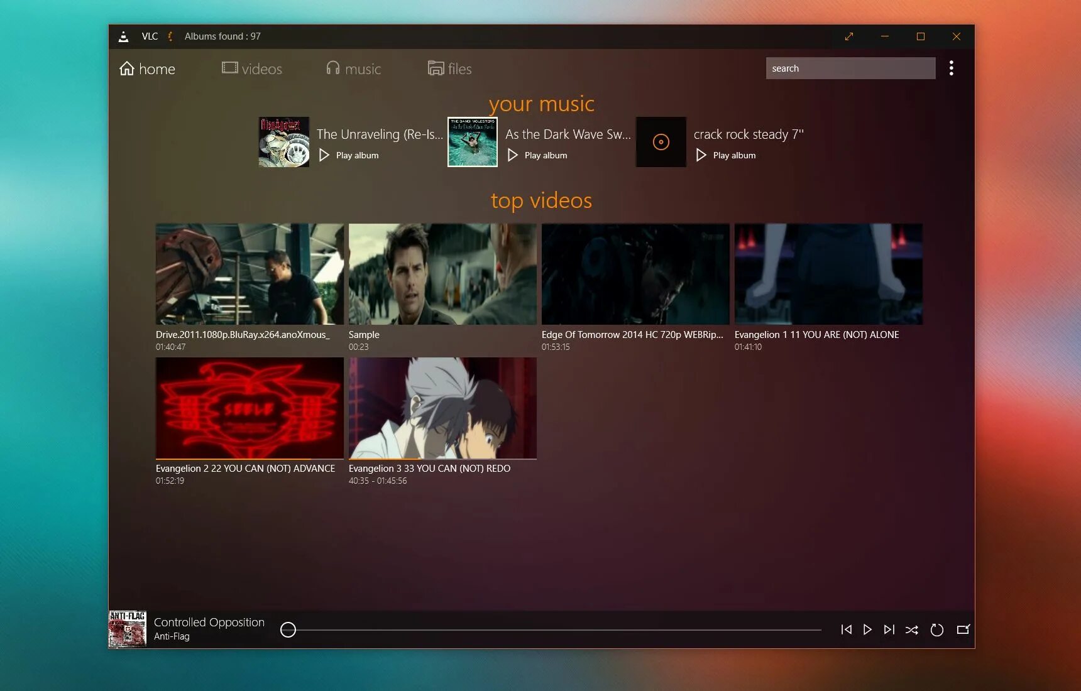Screen dimensions: 1081x691
Task: Click the Anti-Flag artist name
Action: [x=172, y=636]
